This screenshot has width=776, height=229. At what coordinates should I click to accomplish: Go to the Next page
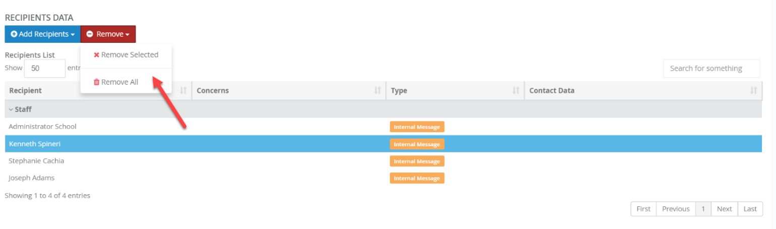(724, 209)
